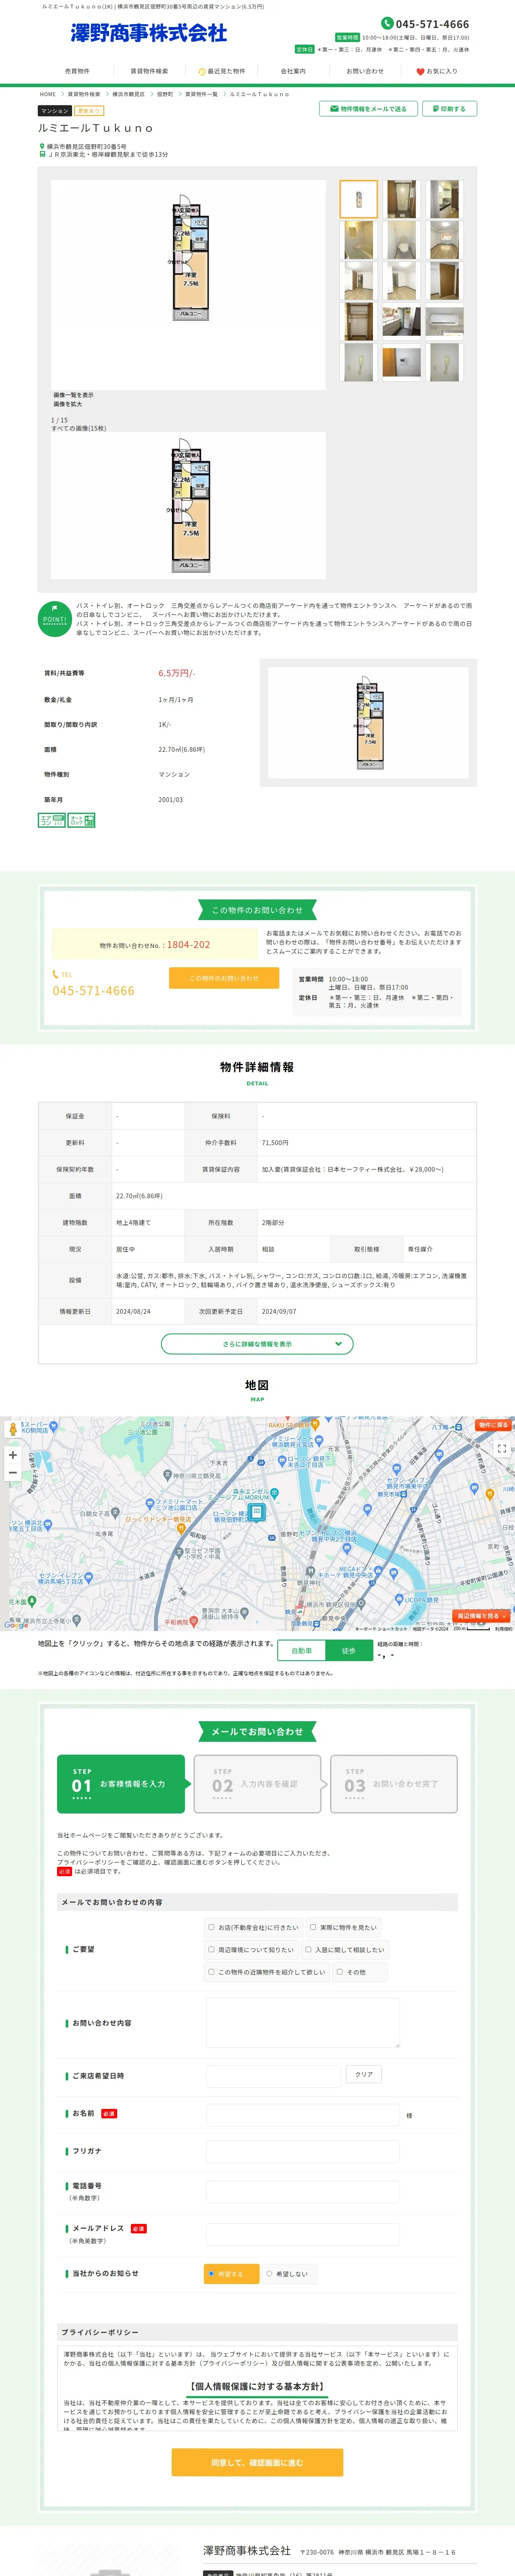Image resolution: width=515 pixels, height=2576 pixels.
Task: Click orange この物件のお問い合わせ button
Action: [x=224, y=977]
